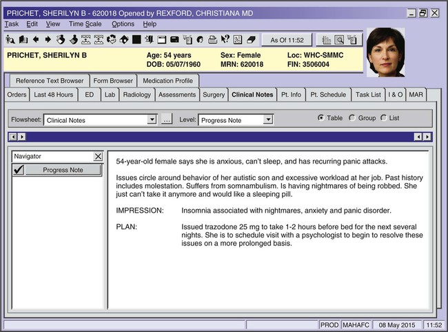Click the right arrow toolbar icon

coord(48,39)
